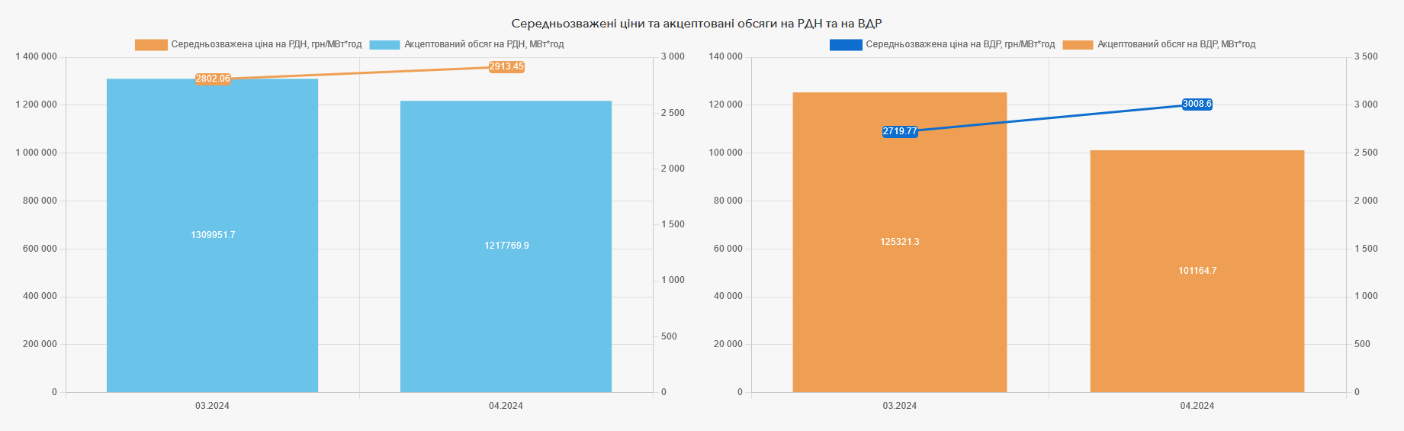Click orange ВДР volume legend swatch
The image size is (1404, 431).
tap(1078, 45)
